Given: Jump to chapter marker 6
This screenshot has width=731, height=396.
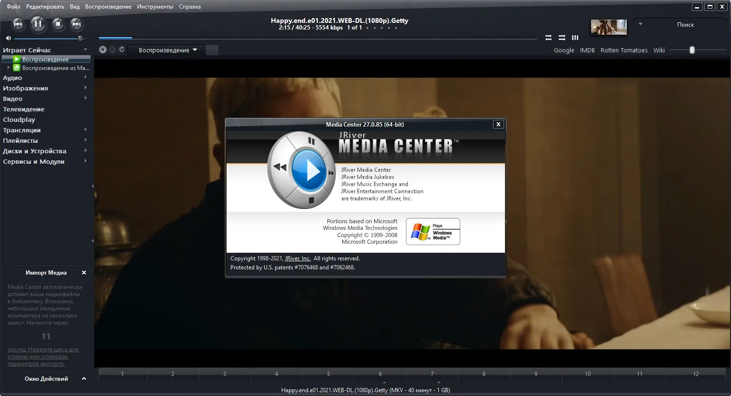Looking at the screenshot, I should (380, 374).
